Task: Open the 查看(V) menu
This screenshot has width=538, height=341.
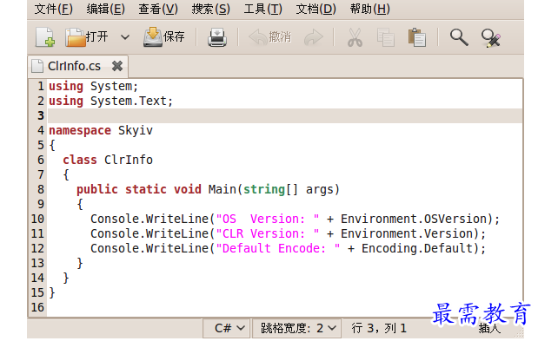Action: click(x=158, y=9)
